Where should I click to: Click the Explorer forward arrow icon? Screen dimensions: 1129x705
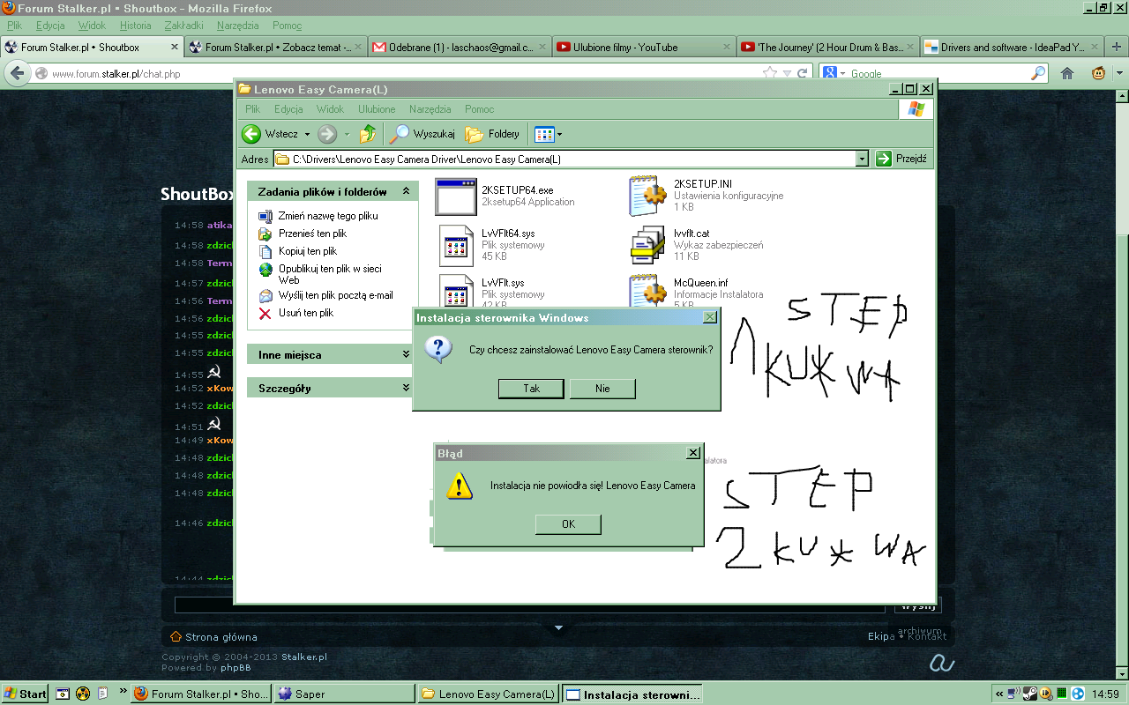click(x=327, y=134)
